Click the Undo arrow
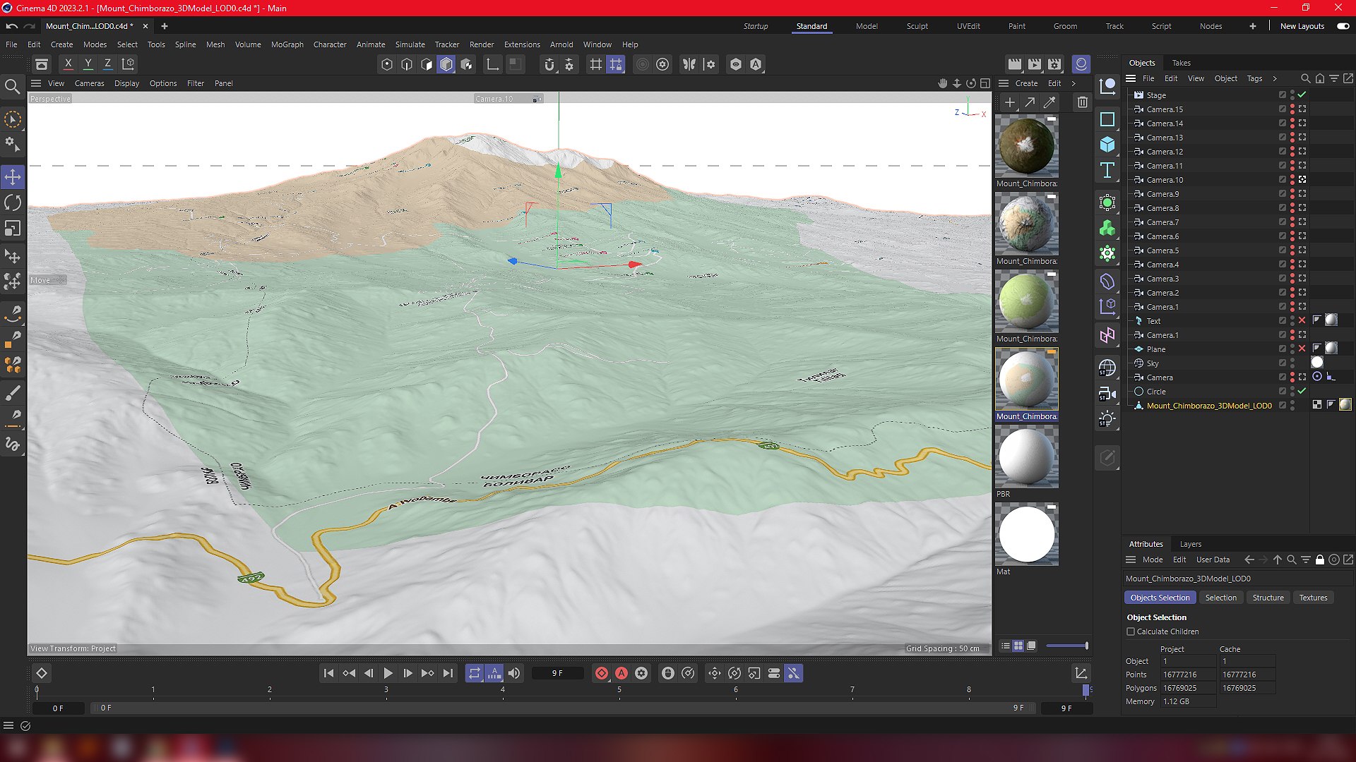Screen dimensions: 1356x762 click(12, 26)
